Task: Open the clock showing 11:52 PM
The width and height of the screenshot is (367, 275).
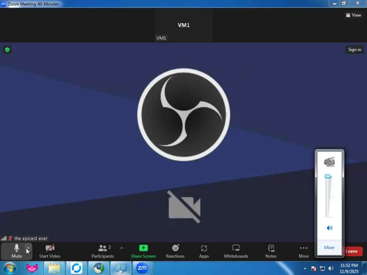Action: point(349,268)
